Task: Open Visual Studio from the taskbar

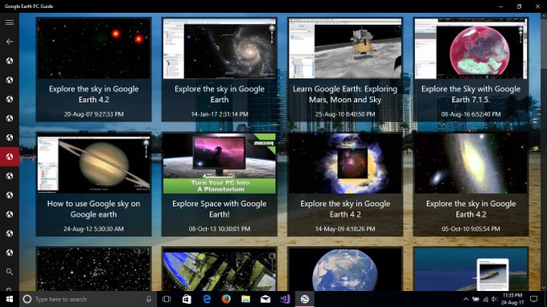Action: tap(285, 299)
